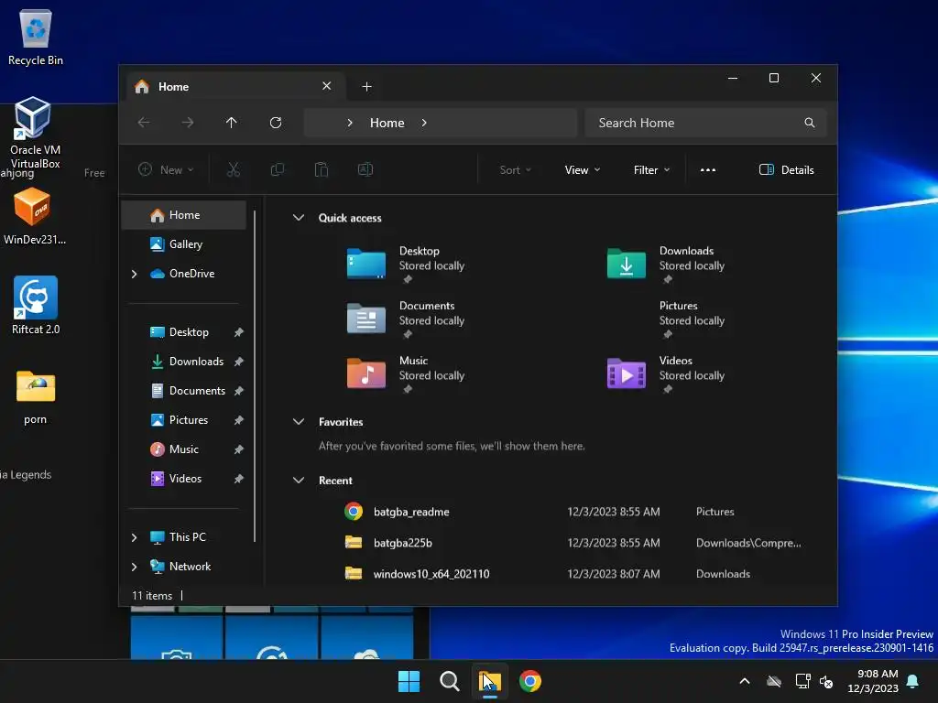Collapse the Quick access section
This screenshot has width=938, height=703.
tap(299, 218)
